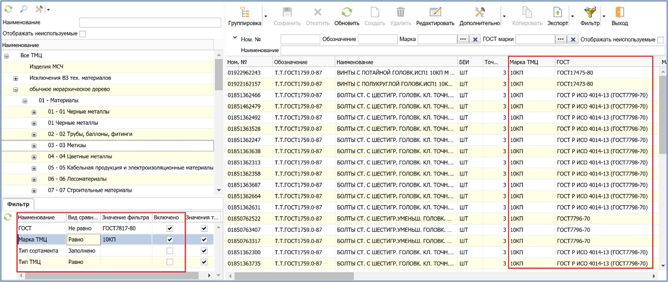Image resolution: width=668 pixels, height=282 pixels.
Task: Click the Наименование input field above grid
Action: [472, 50]
